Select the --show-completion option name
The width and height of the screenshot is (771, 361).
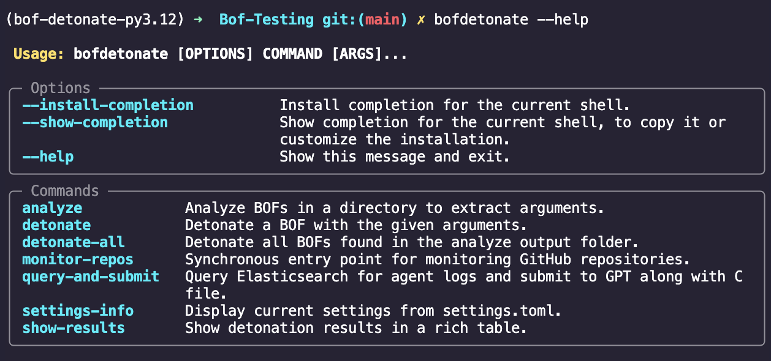point(95,122)
